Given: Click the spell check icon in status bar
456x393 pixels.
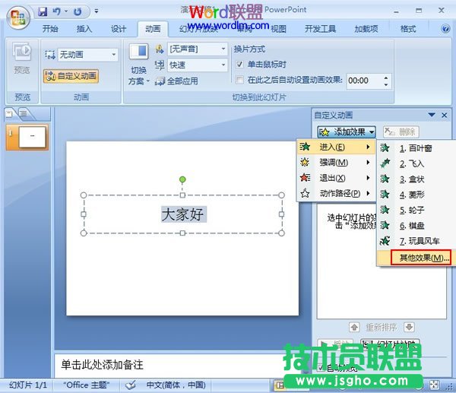Looking at the screenshot, I should 131,385.
